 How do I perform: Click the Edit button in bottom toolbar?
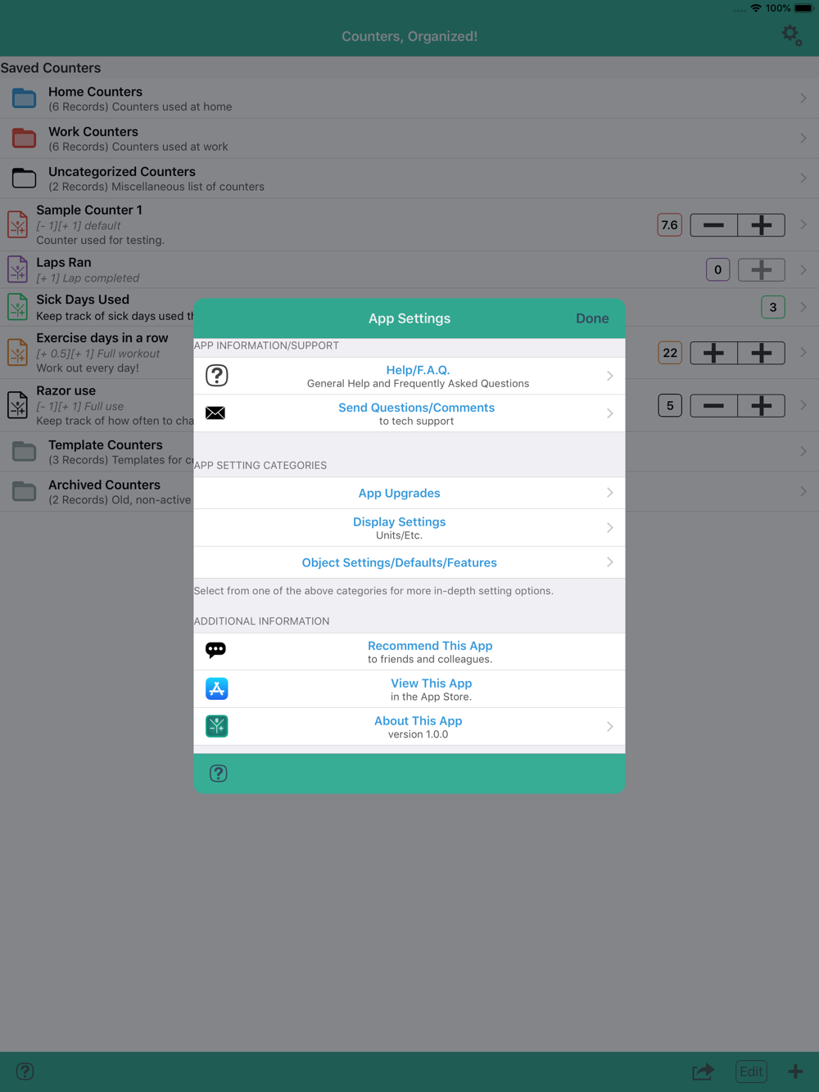tap(751, 1072)
